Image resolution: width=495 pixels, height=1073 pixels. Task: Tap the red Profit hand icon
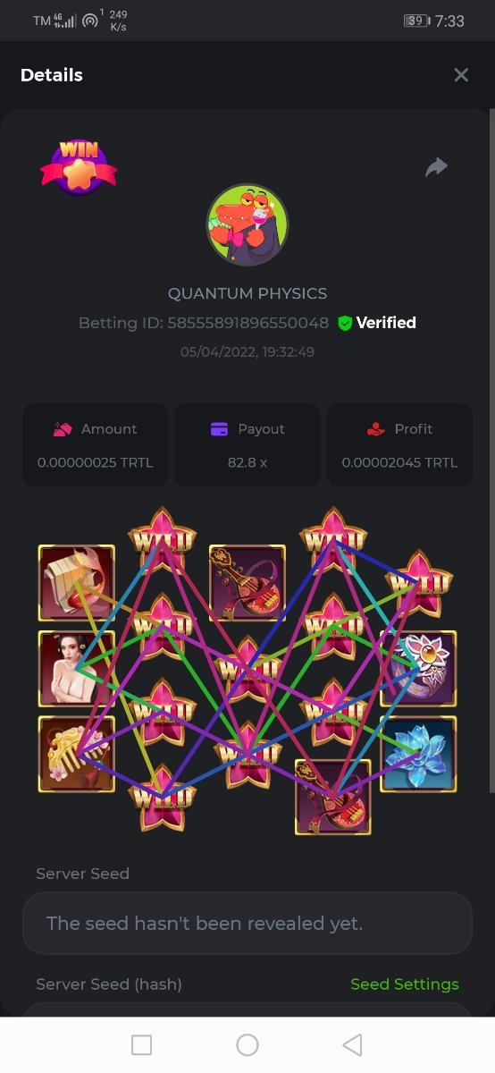pos(376,429)
